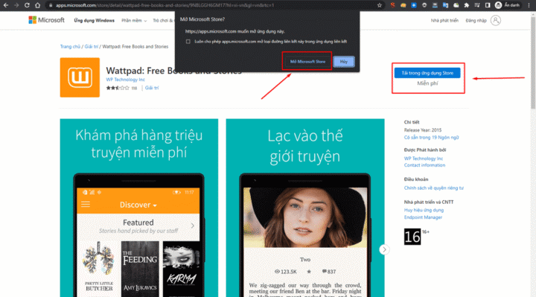Toggle the browser side panel icon
Image resolution: width=536 pixels, height=297 pixels.
(x=488, y=5)
